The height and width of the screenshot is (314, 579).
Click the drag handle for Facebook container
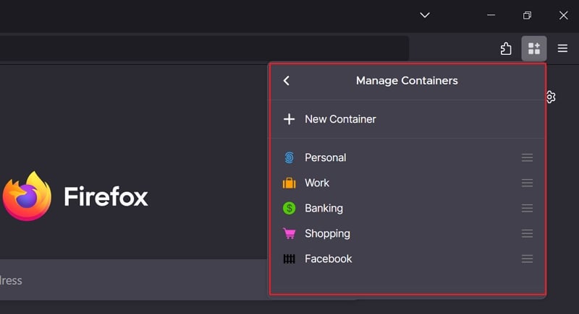pyautogui.click(x=527, y=259)
